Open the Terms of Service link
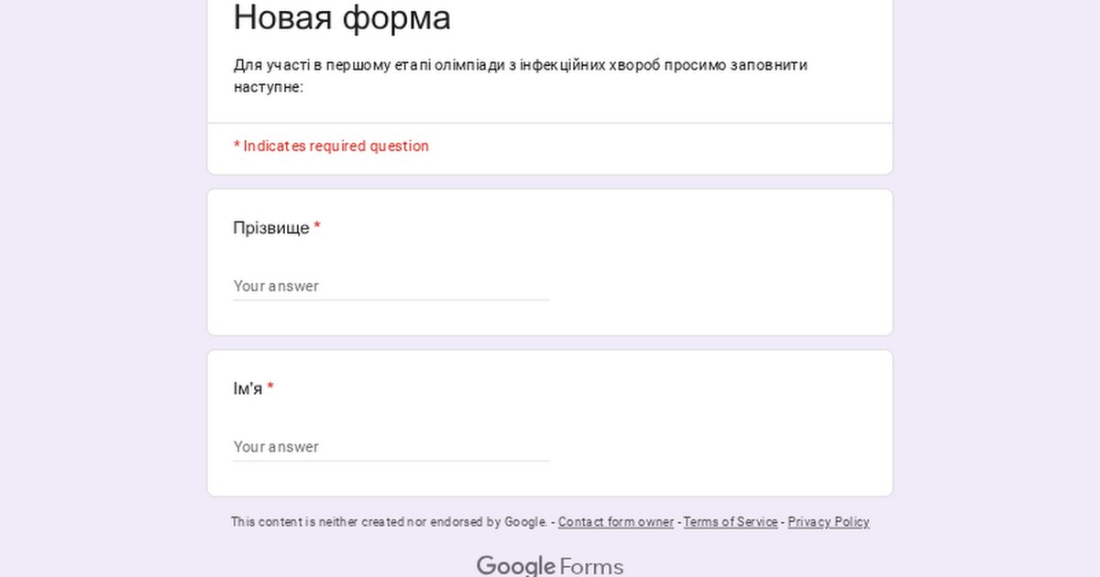The width and height of the screenshot is (1100, 577). (731, 522)
